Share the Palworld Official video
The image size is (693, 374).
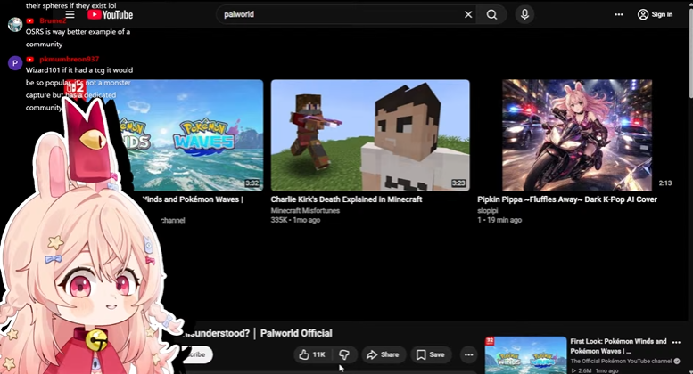pos(384,354)
